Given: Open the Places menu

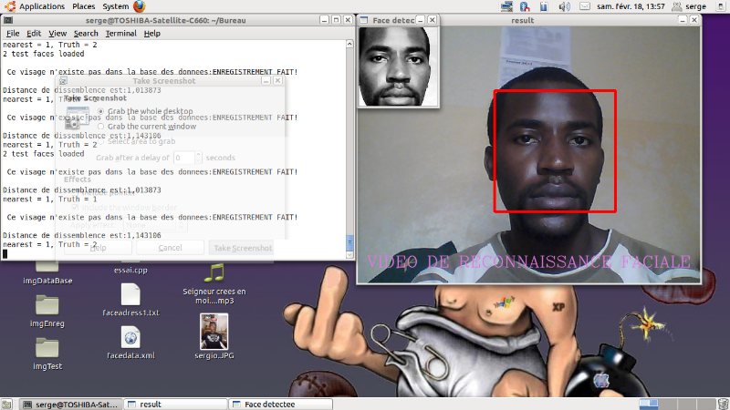Looking at the screenshot, I should click(x=84, y=6).
